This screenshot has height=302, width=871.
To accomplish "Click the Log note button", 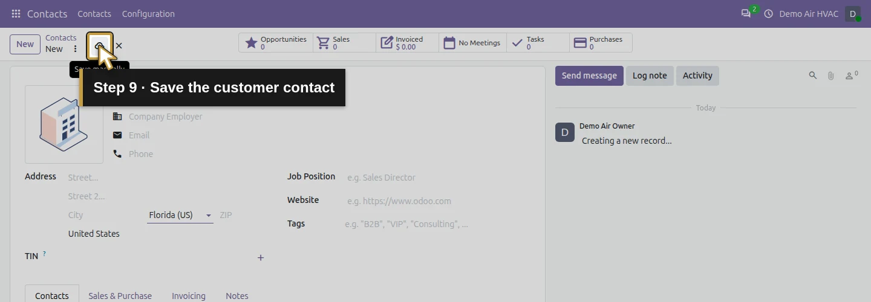I will [x=650, y=75].
